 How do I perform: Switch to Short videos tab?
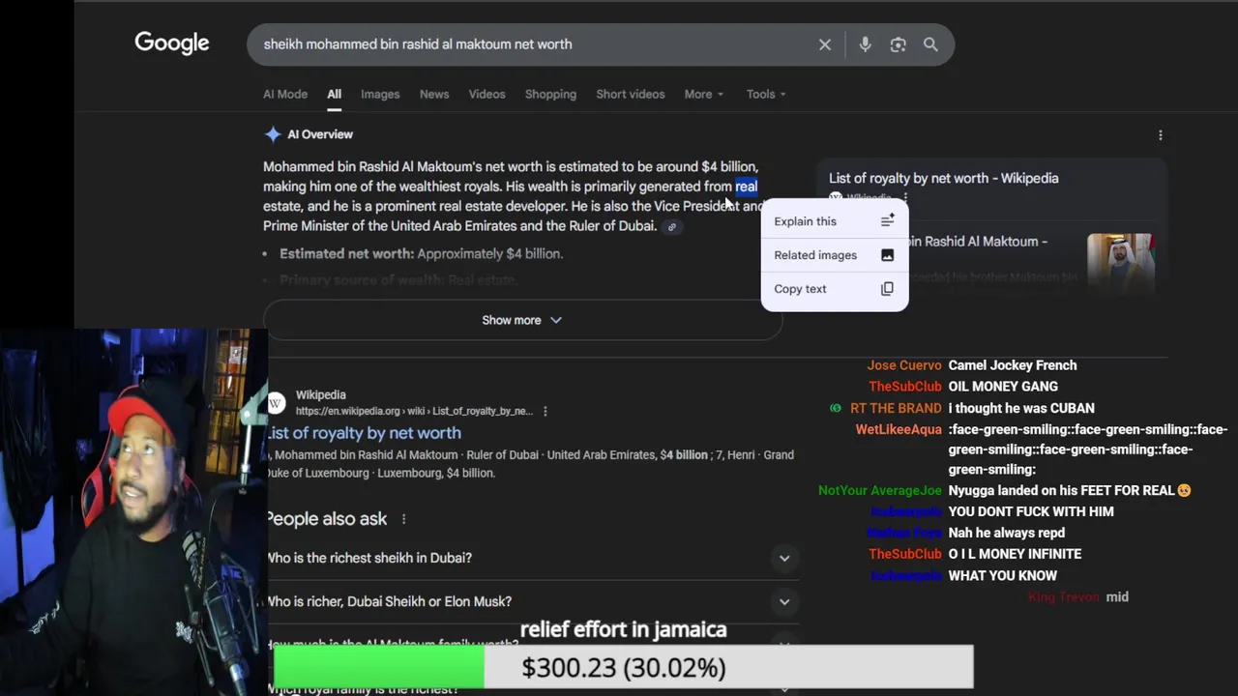pyautogui.click(x=631, y=94)
